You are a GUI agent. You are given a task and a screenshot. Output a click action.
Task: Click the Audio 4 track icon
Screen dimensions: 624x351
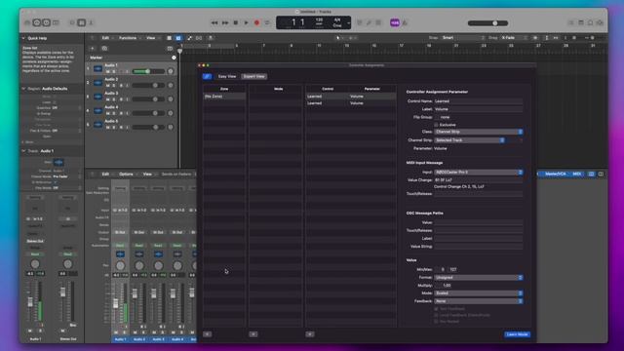click(x=97, y=110)
